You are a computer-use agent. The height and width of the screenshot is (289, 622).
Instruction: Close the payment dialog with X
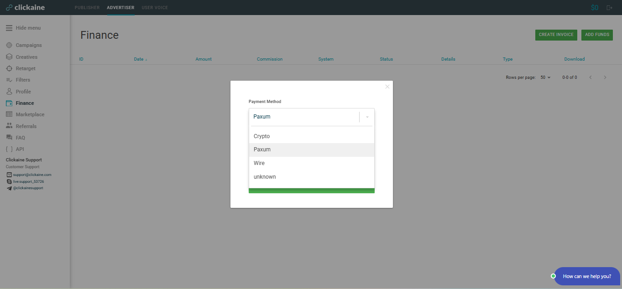click(x=387, y=87)
